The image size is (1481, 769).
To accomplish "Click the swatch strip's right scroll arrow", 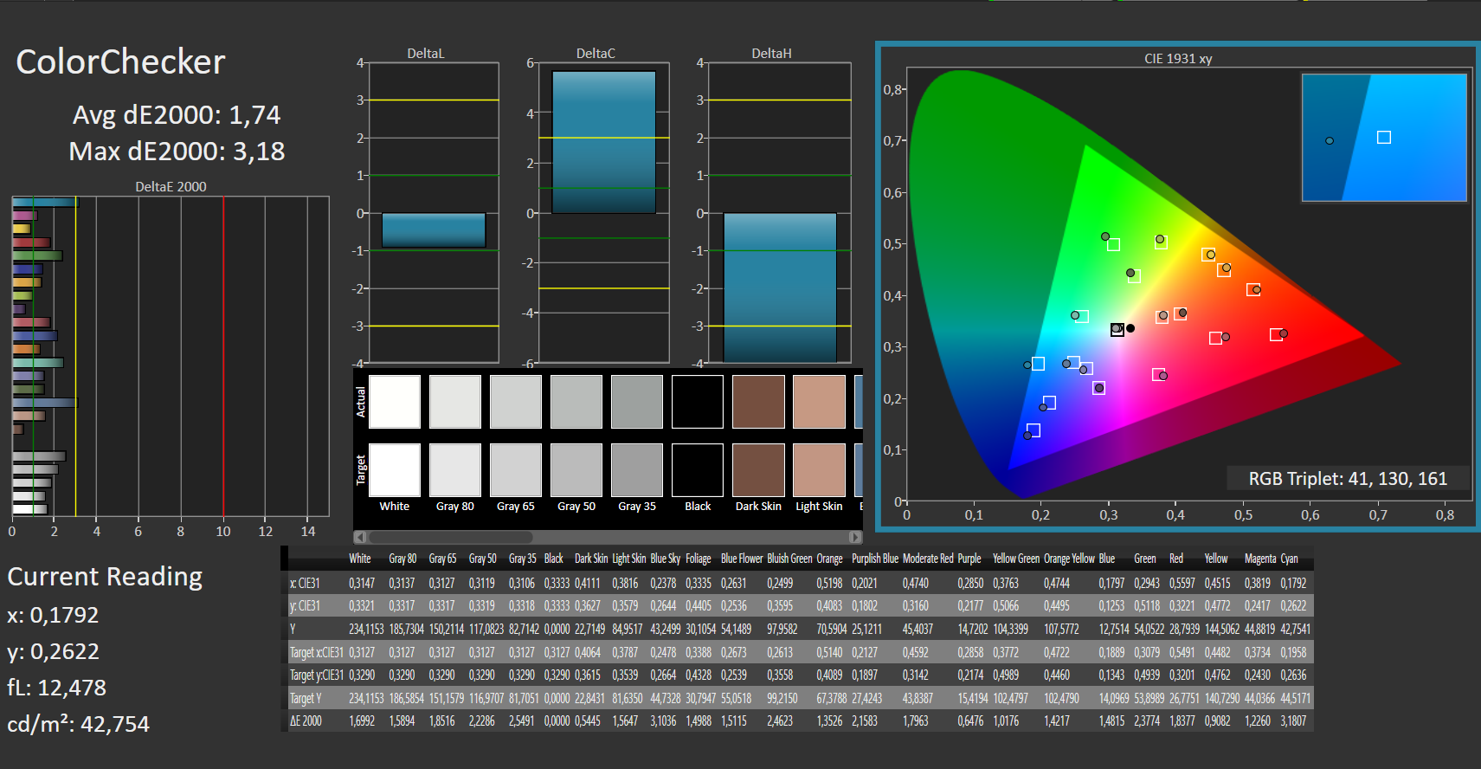I will point(856,537).
